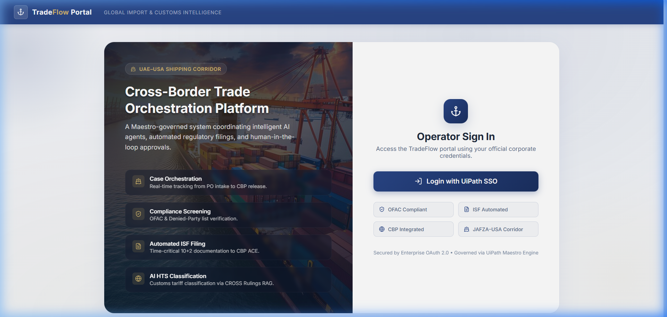Screen dimensions: 667x317
Task: Click the globe icon in CBP Integrated badge
Action: point(382,229)
